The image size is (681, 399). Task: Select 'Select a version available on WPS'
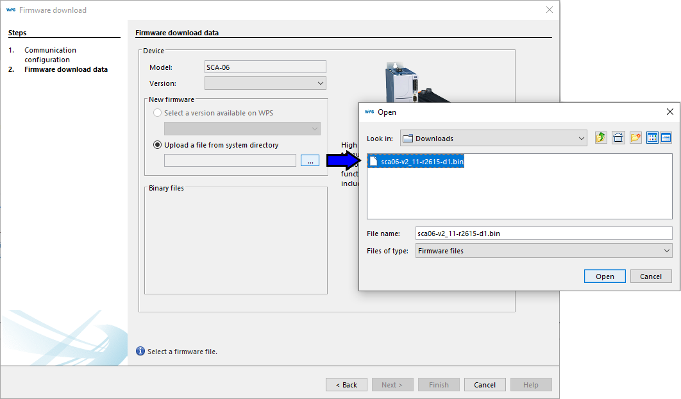point(158,113)
